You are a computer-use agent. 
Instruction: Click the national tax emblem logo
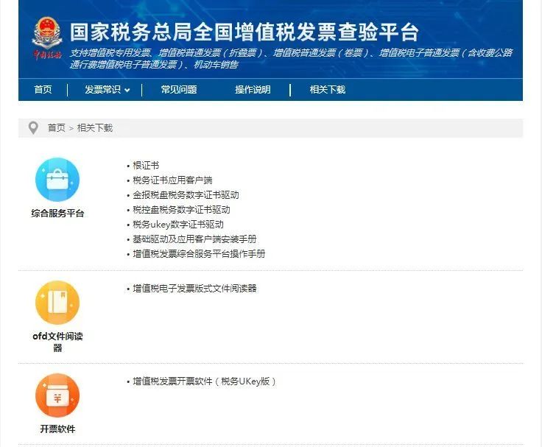pyautogui.click(x=47, y=38)
